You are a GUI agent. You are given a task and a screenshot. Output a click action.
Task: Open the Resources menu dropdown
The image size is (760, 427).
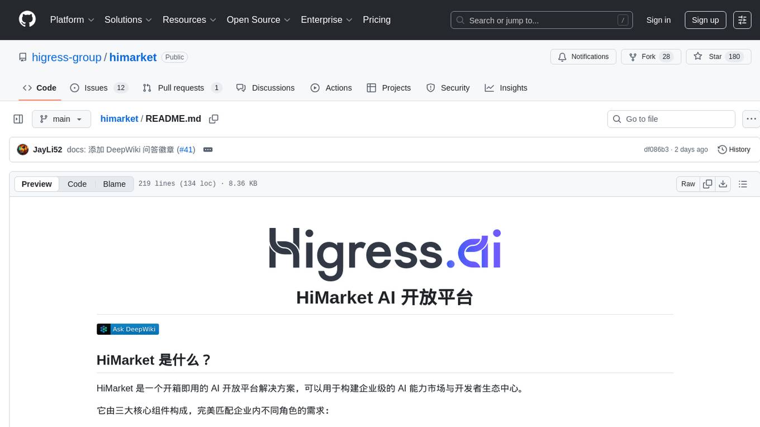189,20
